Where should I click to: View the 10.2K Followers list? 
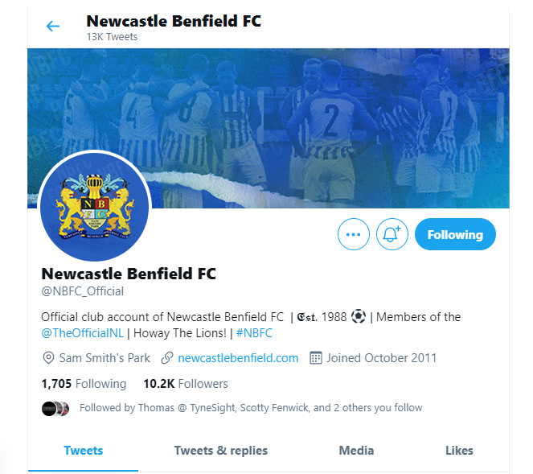[186, 384]
